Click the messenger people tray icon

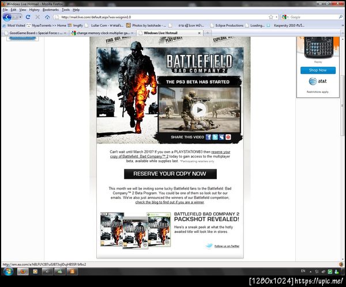click(x=337, y=272)
